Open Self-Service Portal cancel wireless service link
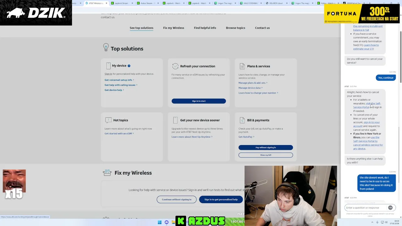The width and height of the screenshot is (402, 226). tap(368, 143)
